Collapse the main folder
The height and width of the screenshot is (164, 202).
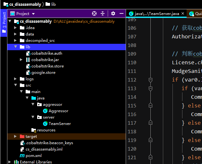click(x=21, y=91)
